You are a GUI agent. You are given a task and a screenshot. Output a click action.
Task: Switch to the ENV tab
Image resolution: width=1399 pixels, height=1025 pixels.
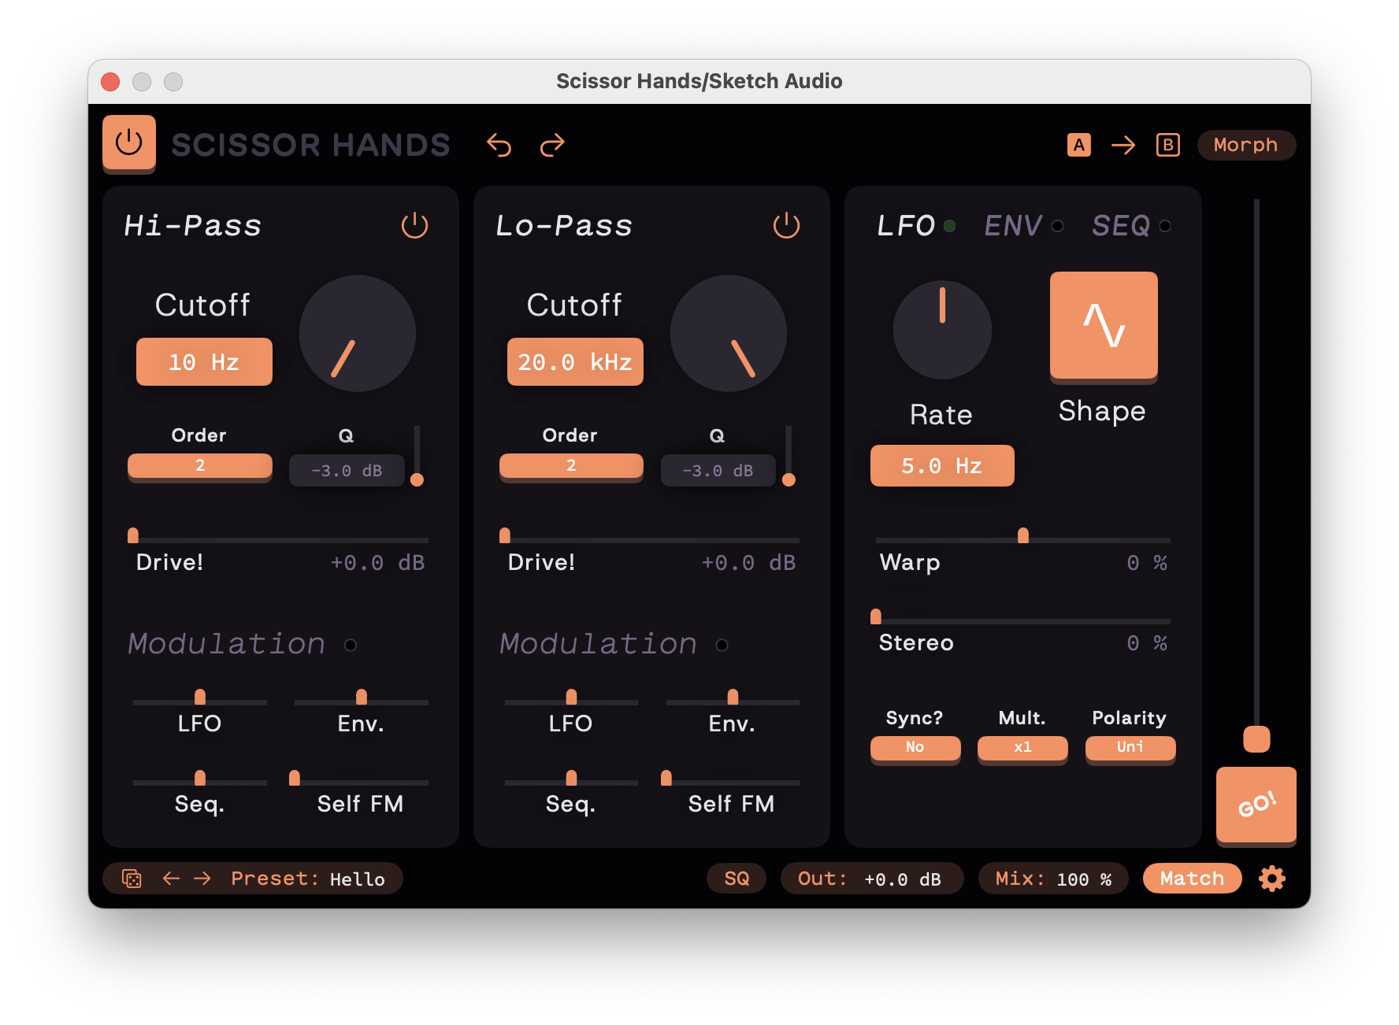(1014, 226)
